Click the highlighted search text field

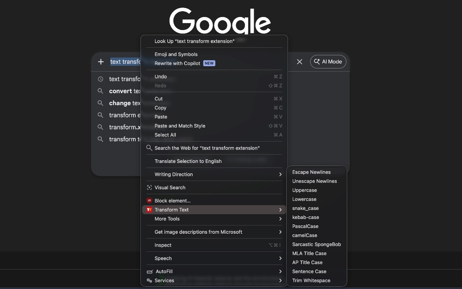125,62
